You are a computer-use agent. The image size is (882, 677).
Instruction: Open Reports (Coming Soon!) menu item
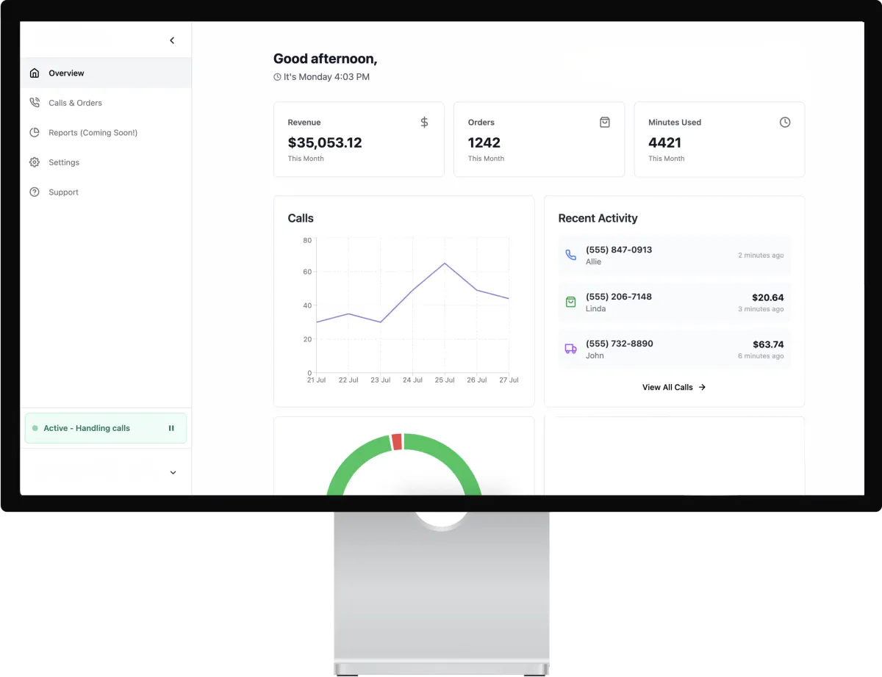106,133
